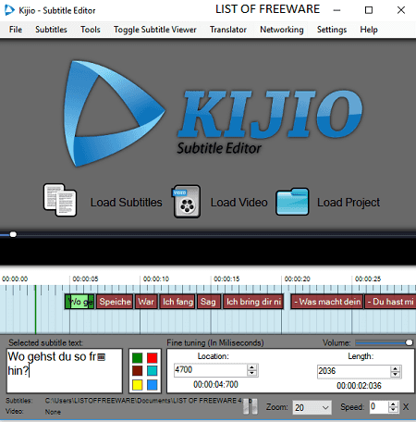Decrease Location value with down arrow
The image size is (416, 422).
pyautogui.click(x=251, y=373)
